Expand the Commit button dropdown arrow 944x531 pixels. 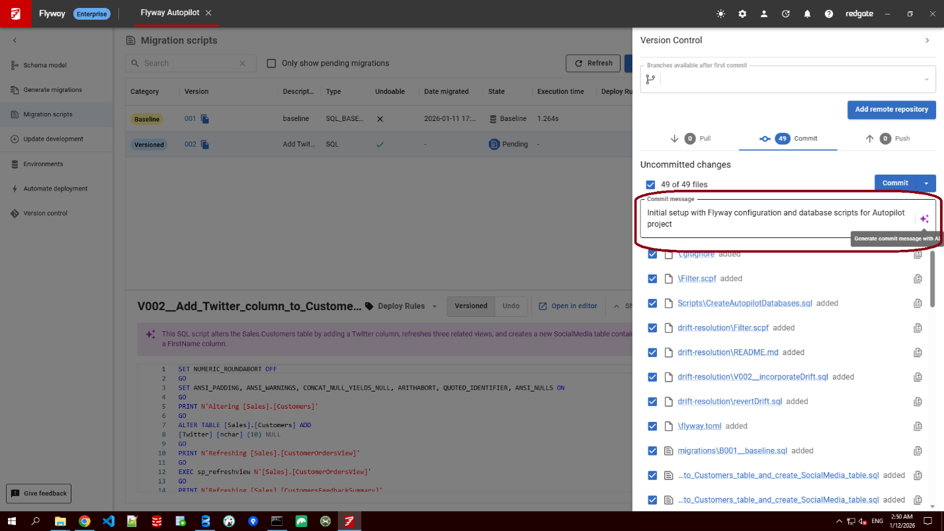926,183
